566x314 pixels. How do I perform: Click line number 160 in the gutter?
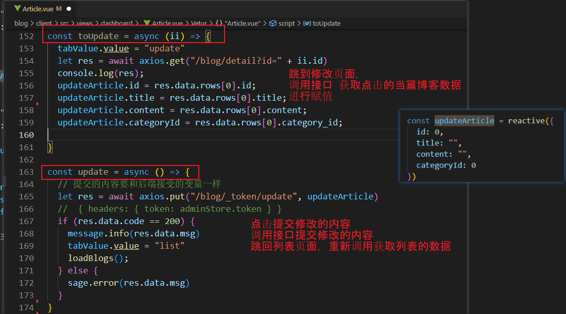click(26, 135)
